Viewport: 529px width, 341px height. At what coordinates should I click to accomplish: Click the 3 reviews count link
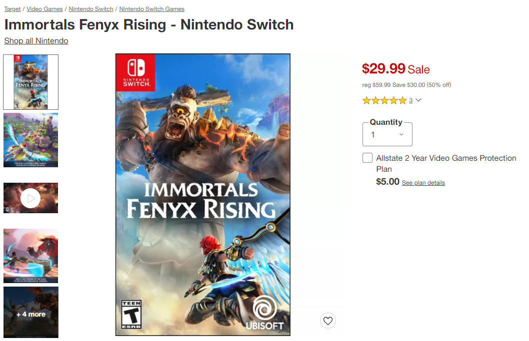[411, 100]
